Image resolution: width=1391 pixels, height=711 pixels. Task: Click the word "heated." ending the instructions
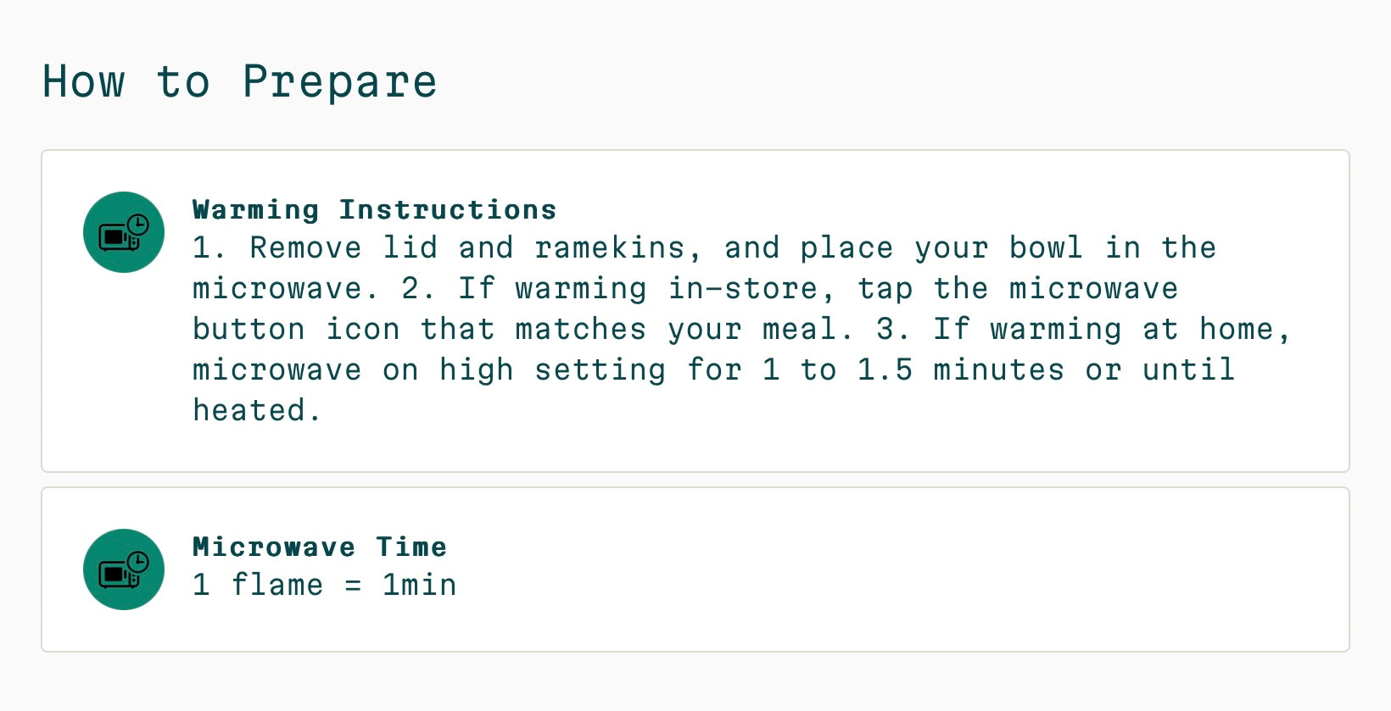tap(257, 410)
